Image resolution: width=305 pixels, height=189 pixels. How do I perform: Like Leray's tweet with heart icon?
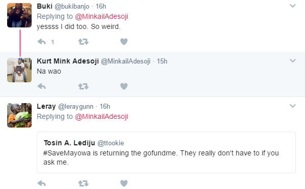pos(124,183)
